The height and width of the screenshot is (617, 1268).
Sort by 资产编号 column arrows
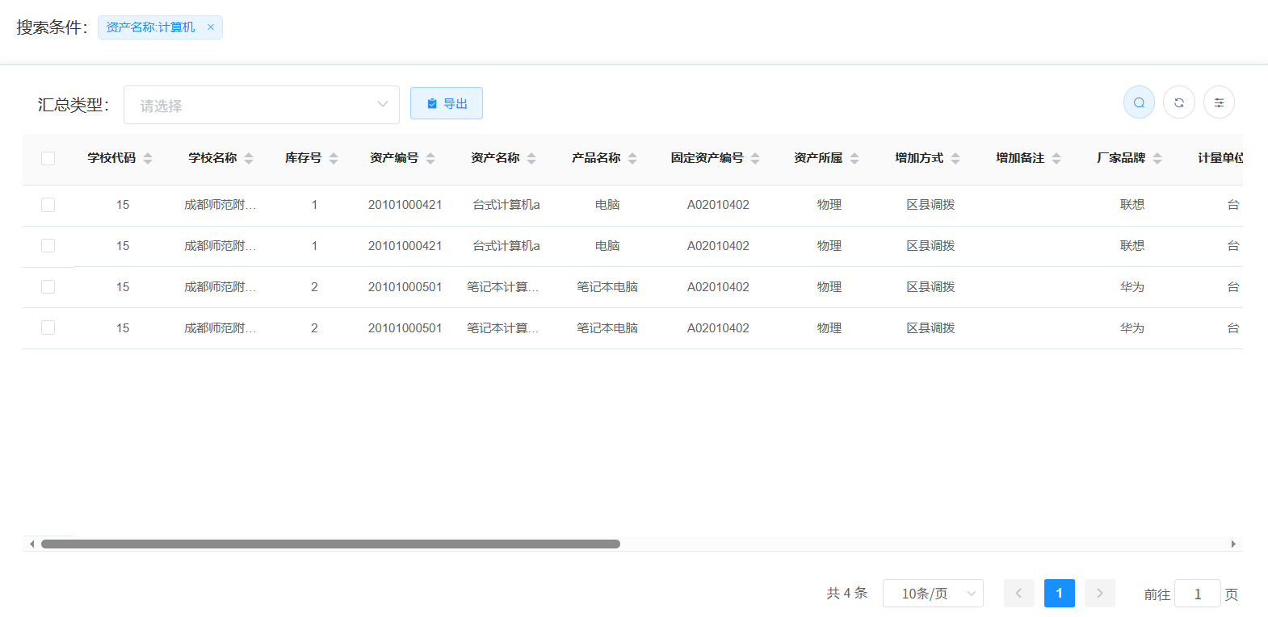[x=430, y=158]
